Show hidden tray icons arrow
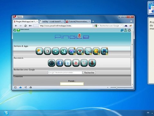The width and height of the screenshot is (154, 116). 152,113
